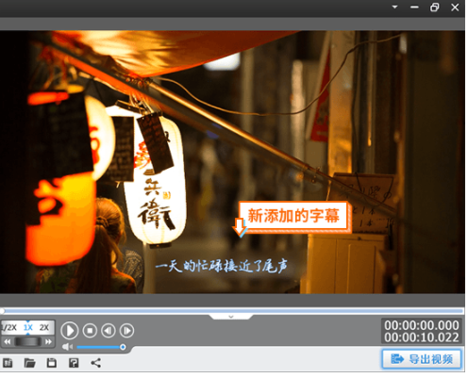The height and width of the screenshot is (378, 468).
Task: Close the editor window
Action: pyautogui.click(x=455, y=8)
